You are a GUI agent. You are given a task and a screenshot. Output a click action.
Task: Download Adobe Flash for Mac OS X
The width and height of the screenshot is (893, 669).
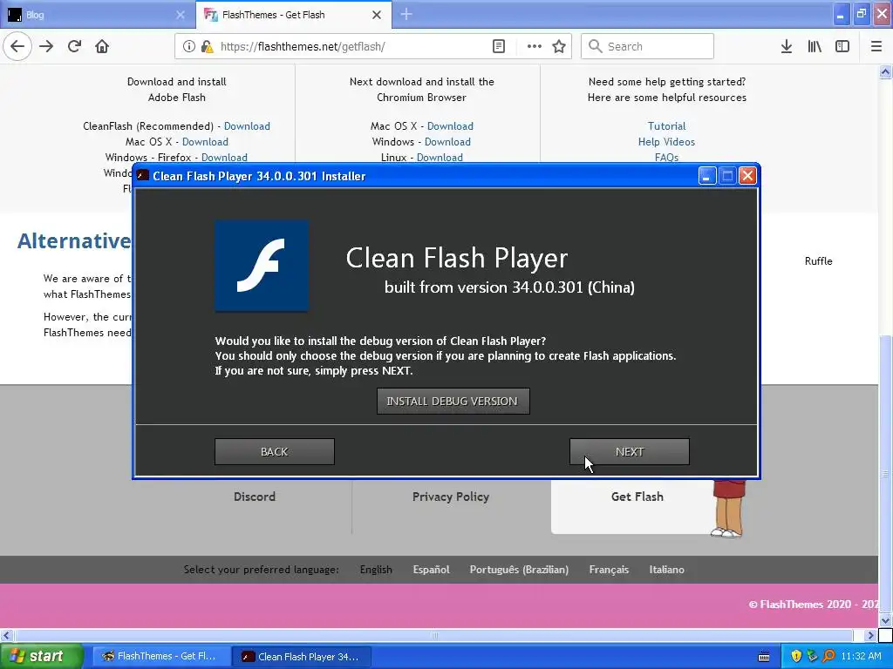(x=205, y=142)
